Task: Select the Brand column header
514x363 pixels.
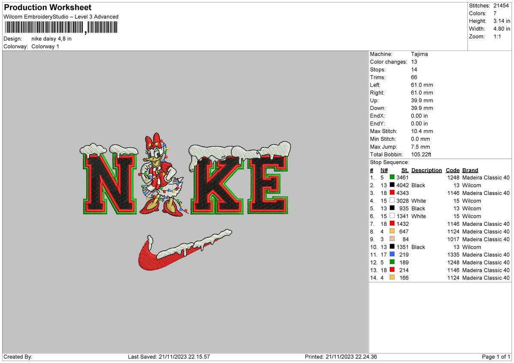Action: (x=470, y=170)
